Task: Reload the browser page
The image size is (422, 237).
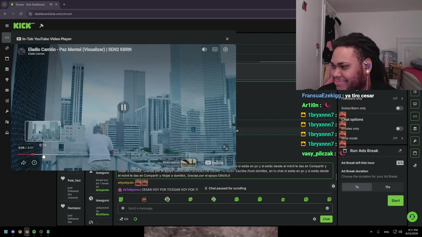Action: [x=21, y=14]
